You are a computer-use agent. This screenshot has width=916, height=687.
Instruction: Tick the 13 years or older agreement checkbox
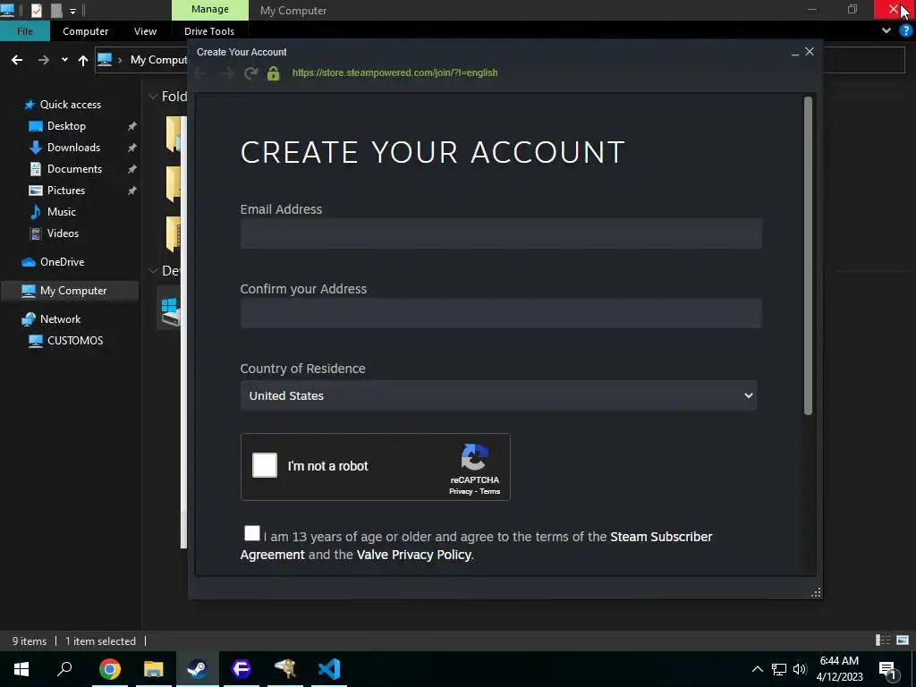(251, 533)
